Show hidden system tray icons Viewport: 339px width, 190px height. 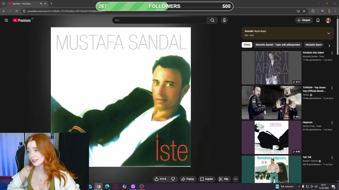299,187
